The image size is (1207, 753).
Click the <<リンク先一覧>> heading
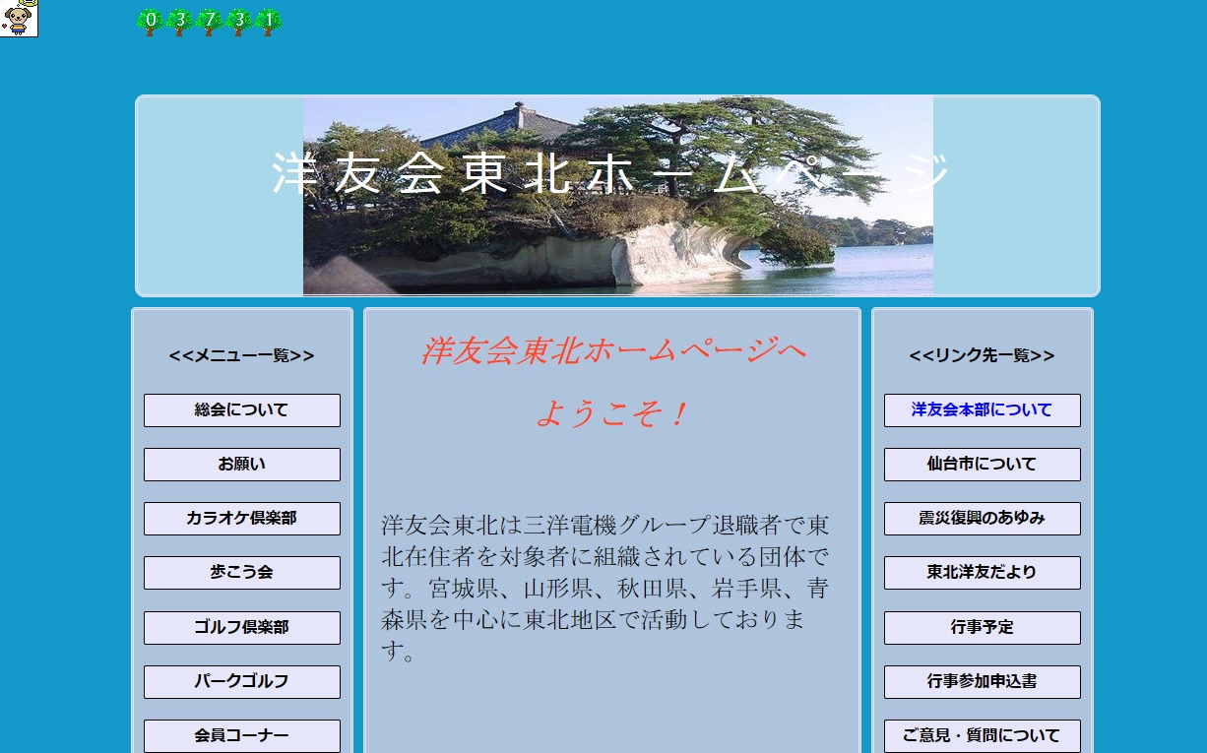pos(983,356)
